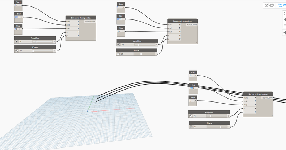
Task: Select End node output port in Phase 30 group
Action: 124,19
